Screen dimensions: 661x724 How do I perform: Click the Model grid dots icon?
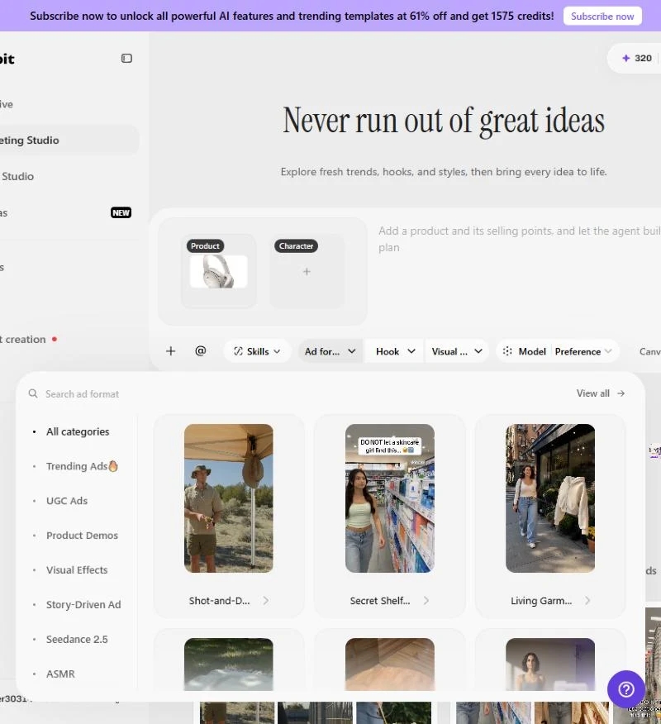507,351
